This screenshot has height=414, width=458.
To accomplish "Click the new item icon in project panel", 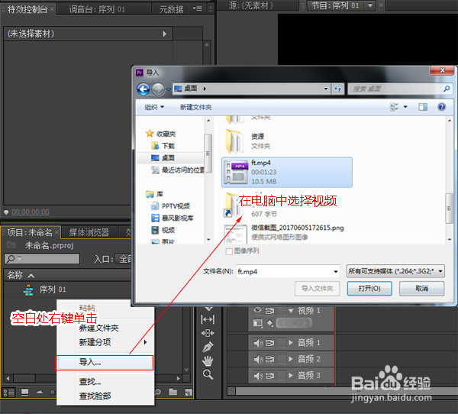I will 189,392.
